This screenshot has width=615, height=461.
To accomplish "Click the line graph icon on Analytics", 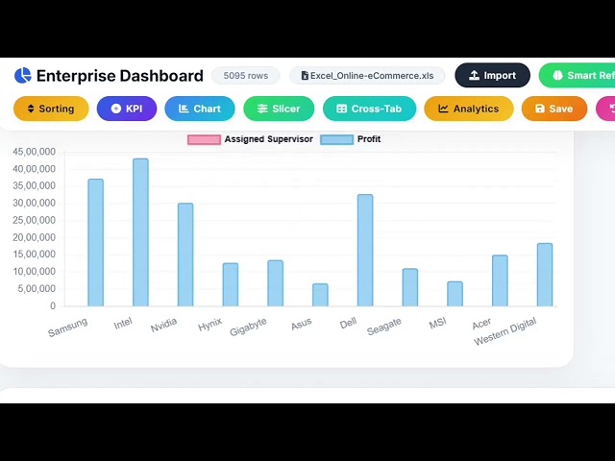I will (443, 109).
